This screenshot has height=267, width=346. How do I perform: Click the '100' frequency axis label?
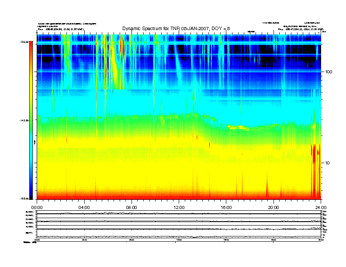(x=329, y=72)
